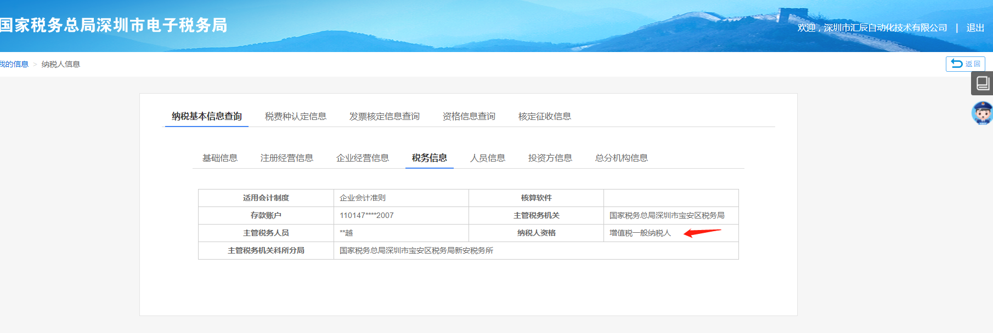Viewport: 993px width, 333px height.
Task: Open the 总分机构信息 sub-tab
Action: coord(622,158)
